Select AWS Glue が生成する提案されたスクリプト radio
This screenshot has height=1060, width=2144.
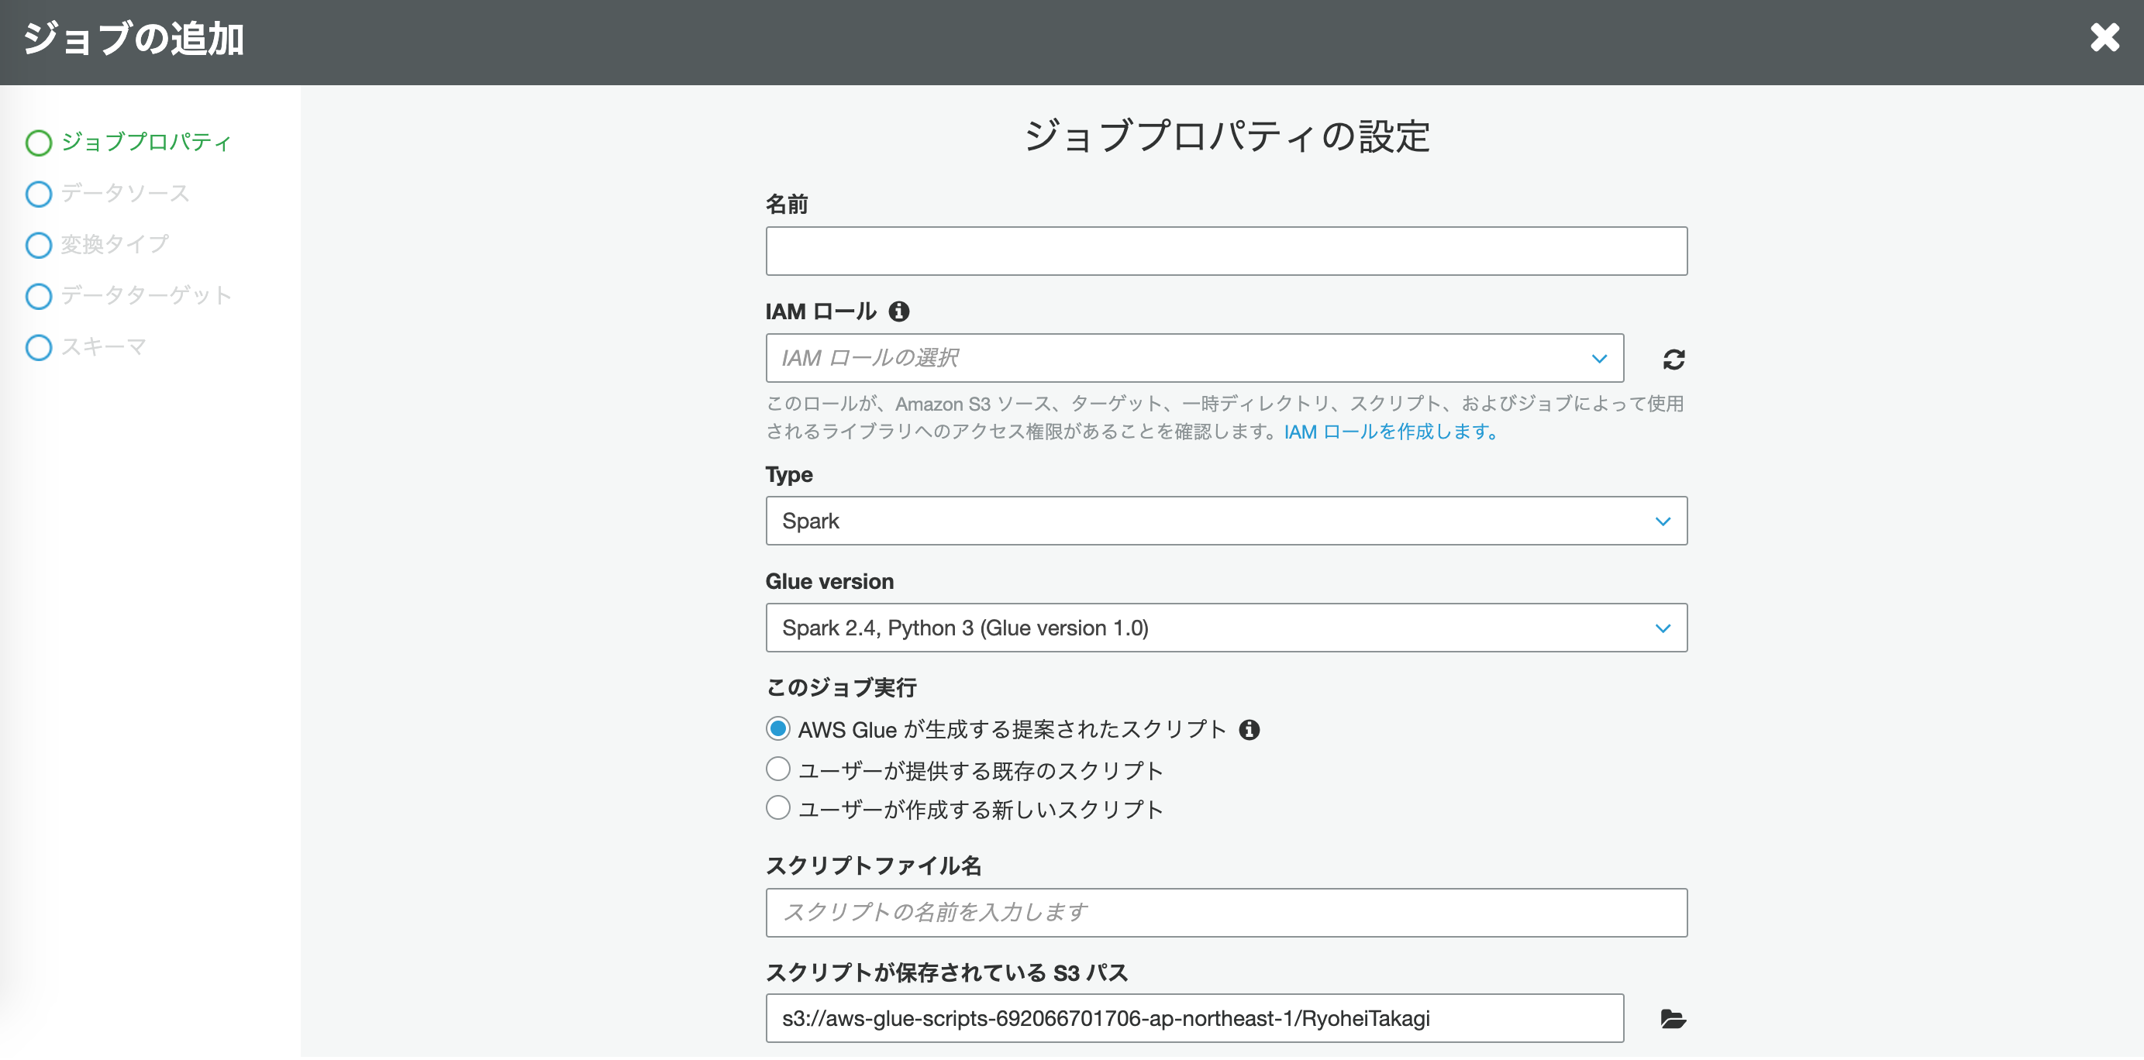click(x=777, y=729)
